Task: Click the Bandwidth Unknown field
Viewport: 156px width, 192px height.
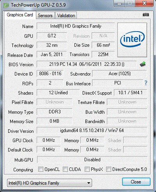Action: tap(127, 121)
